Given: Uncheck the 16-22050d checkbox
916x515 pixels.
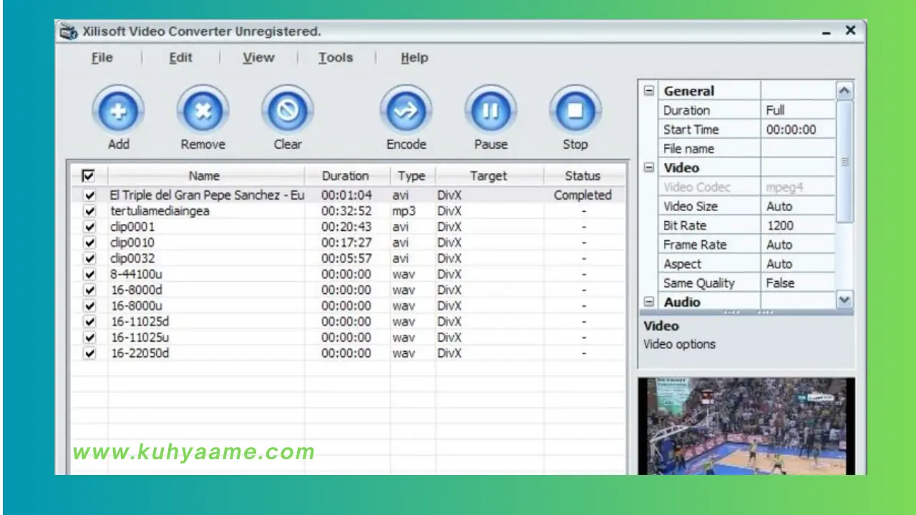Looking at the screenshot, I should [89, 353].
